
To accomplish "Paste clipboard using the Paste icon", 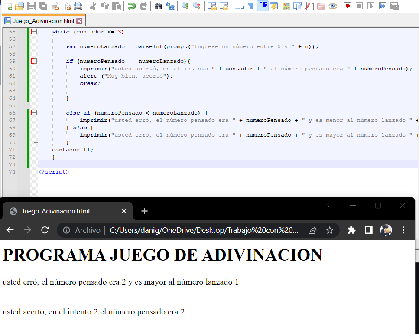I will point(116,6).
